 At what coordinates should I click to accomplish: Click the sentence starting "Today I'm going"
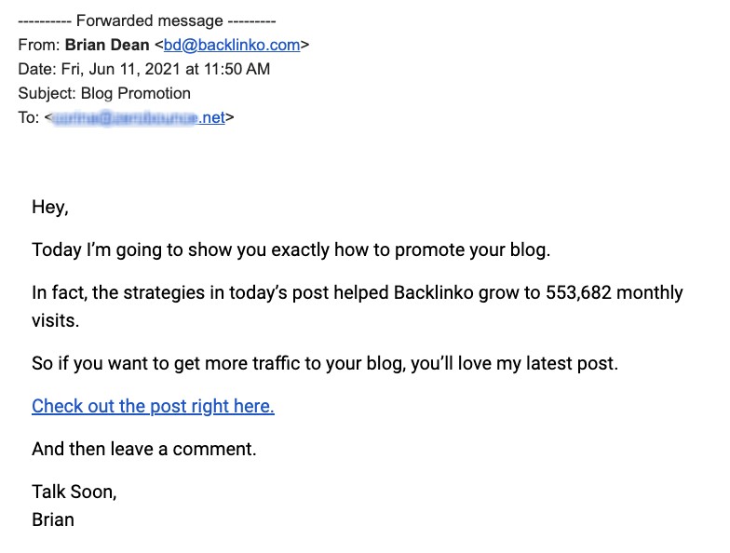(291, 250)
